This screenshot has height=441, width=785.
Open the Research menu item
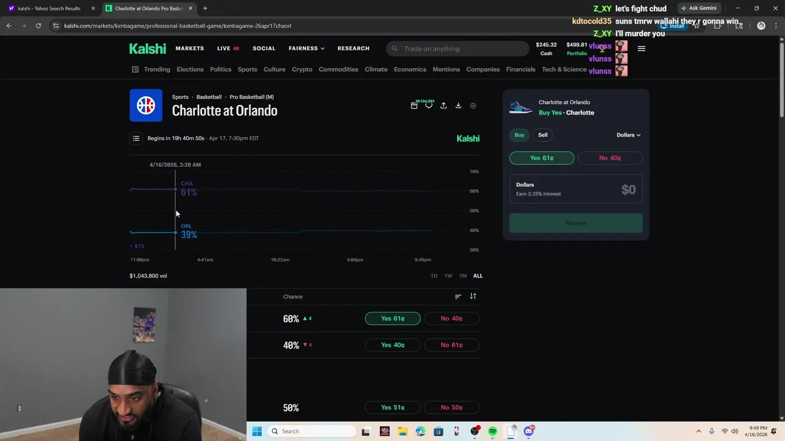tap(353, 48)
